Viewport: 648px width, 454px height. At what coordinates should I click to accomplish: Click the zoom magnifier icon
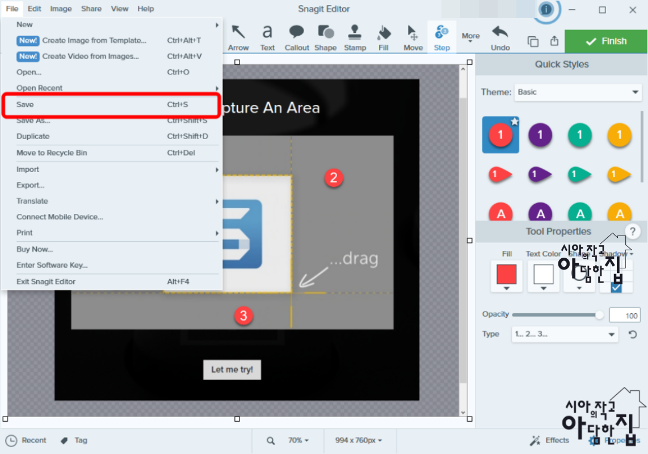coord(271,441)
